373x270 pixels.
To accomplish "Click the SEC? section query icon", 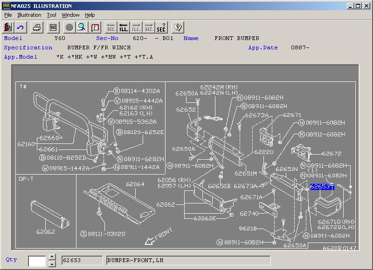I will point(161,27).
